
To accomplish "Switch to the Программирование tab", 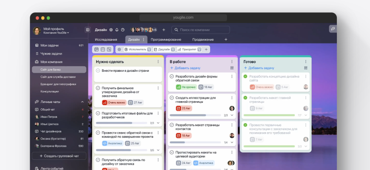I will tap(166, 40).
